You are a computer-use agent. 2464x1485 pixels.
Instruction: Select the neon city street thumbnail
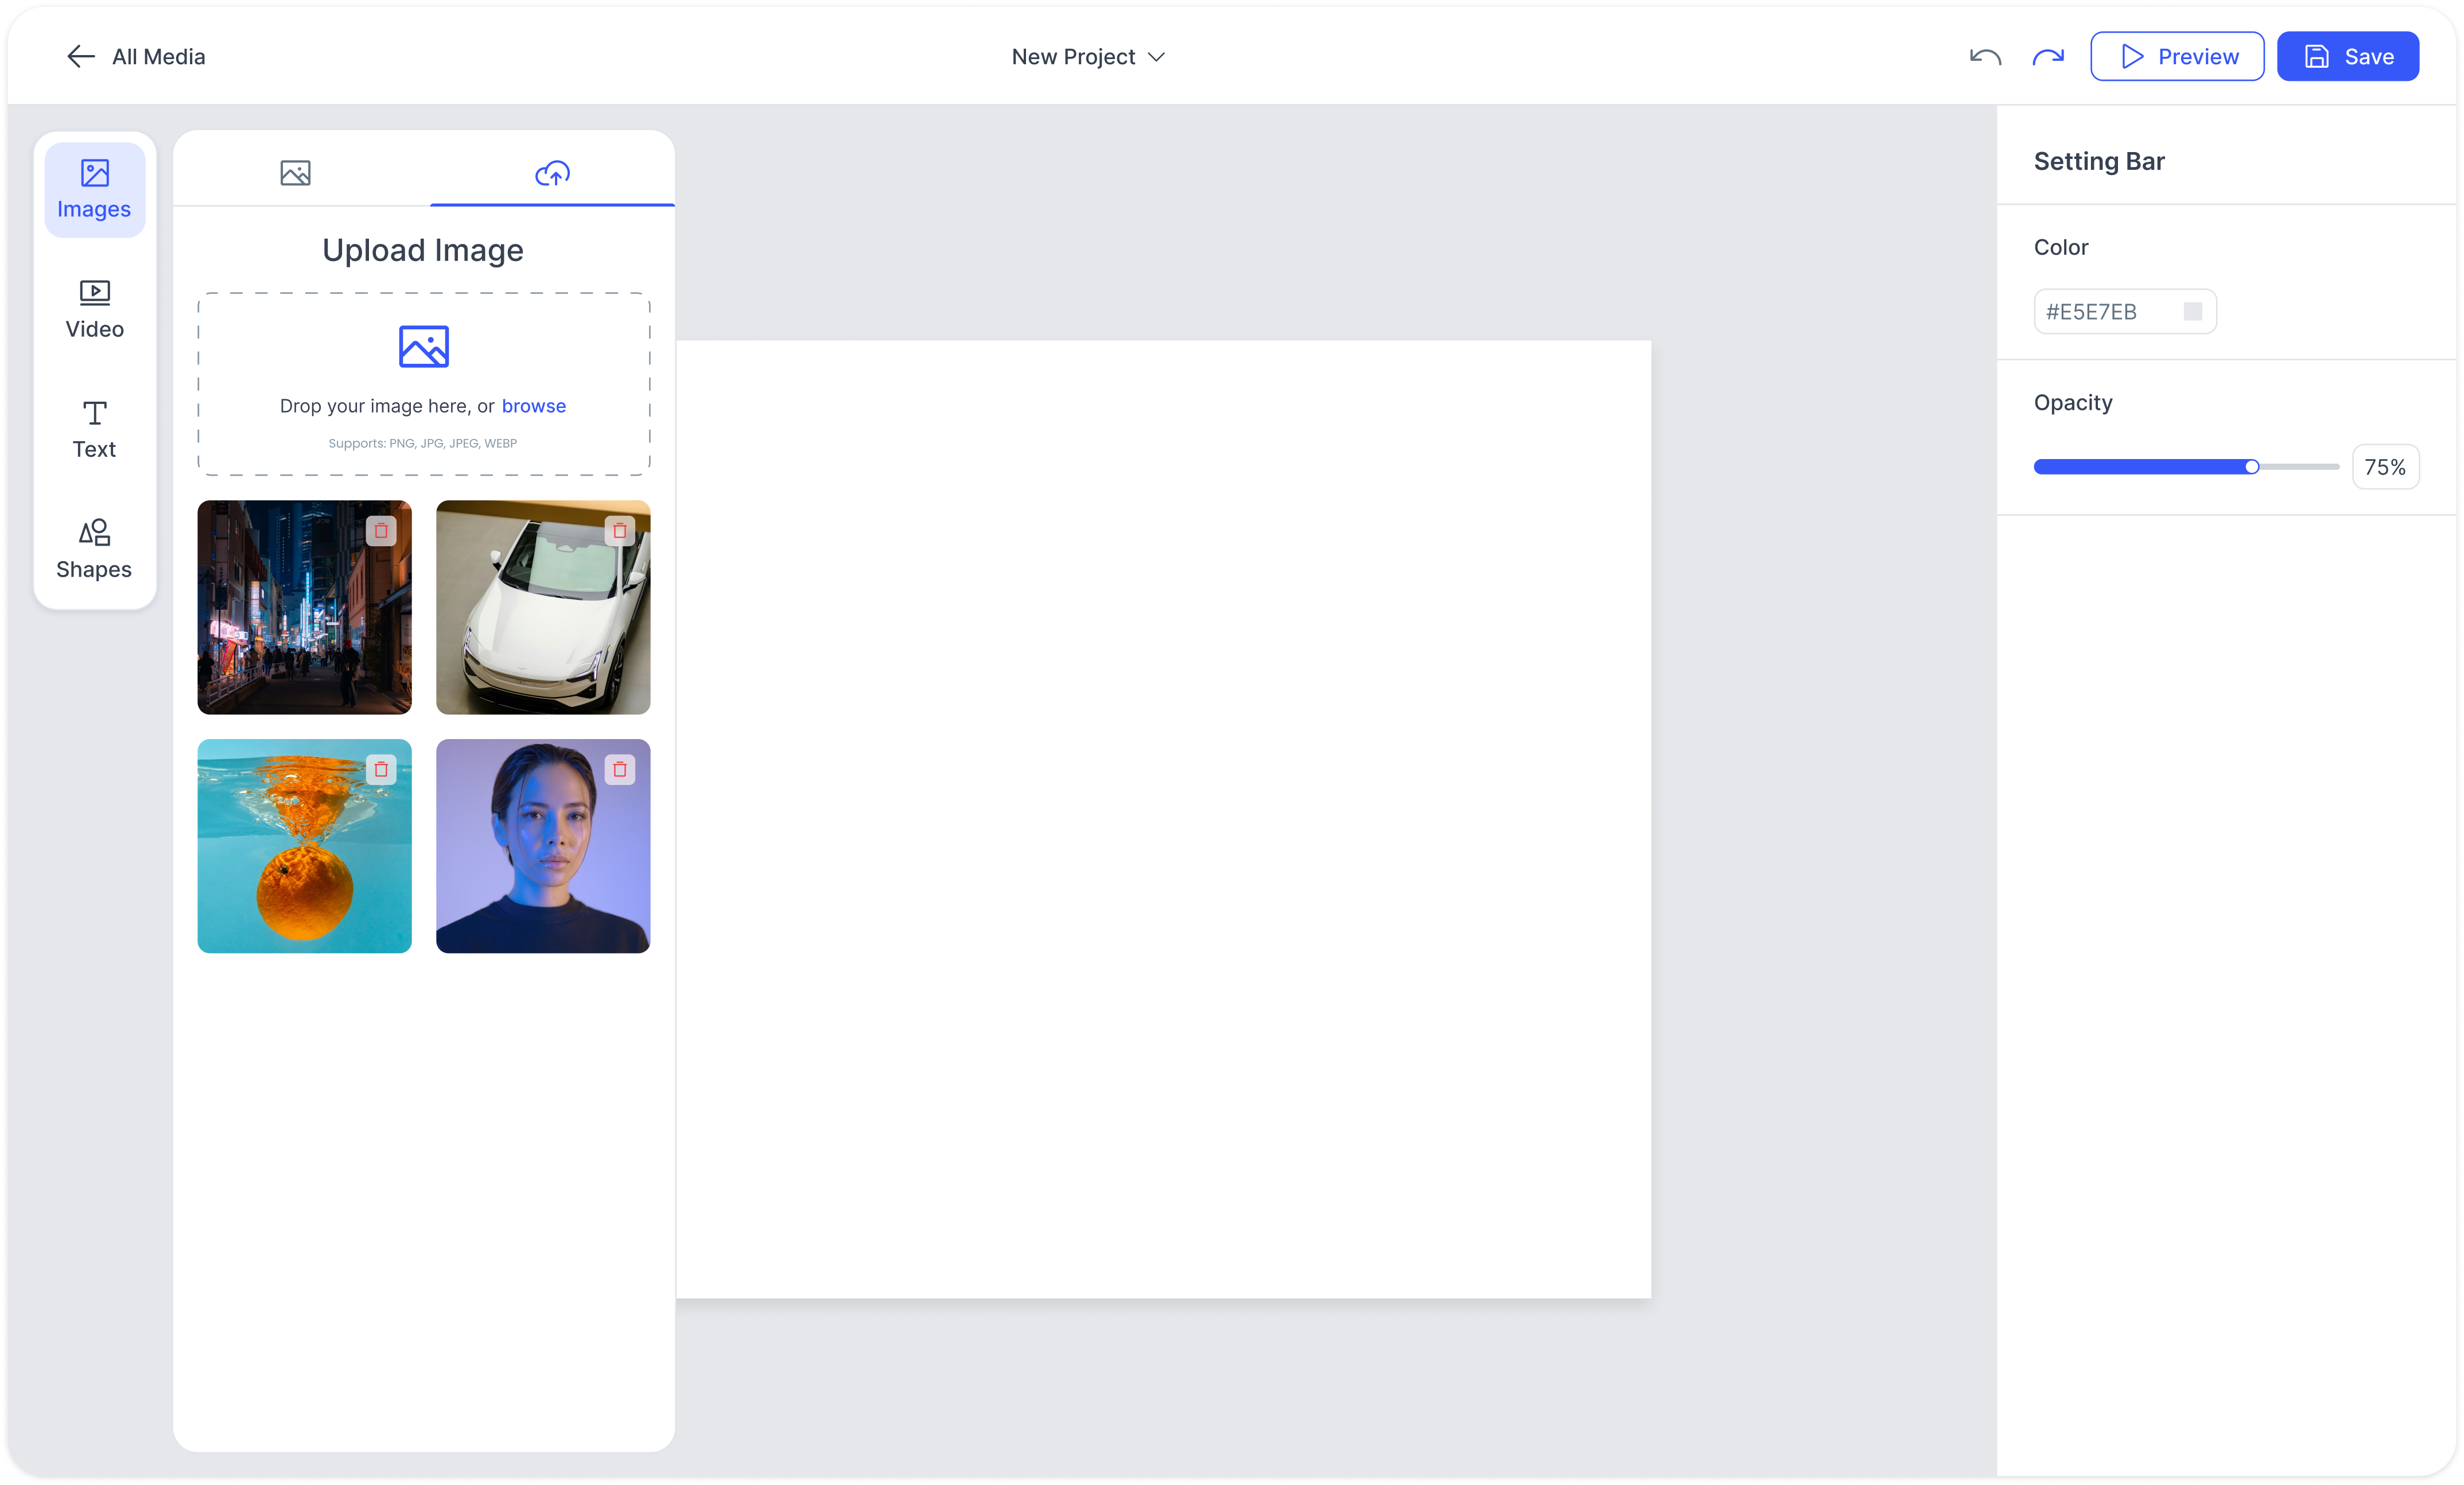tap(304, 607)
